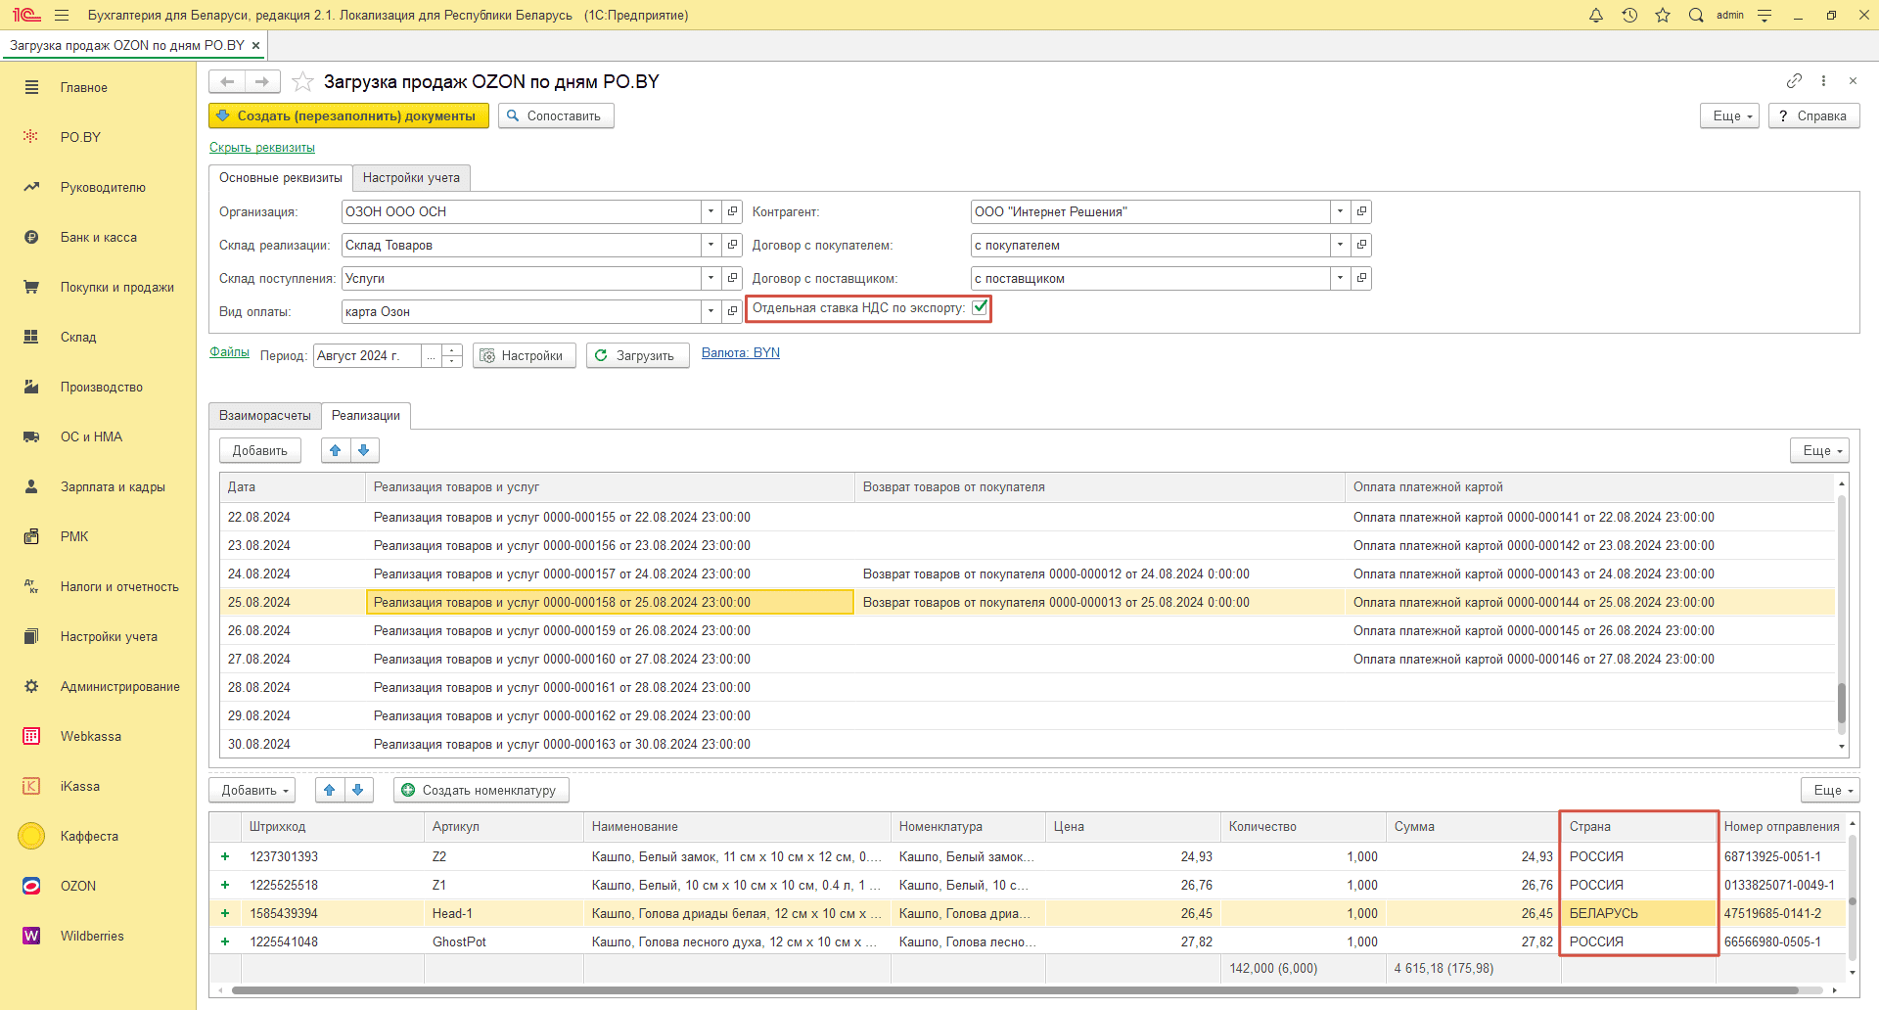Viewport: 1879px width, 1010px height.
Task: Expand the Контрагент dropdown
Action: 1341,211
